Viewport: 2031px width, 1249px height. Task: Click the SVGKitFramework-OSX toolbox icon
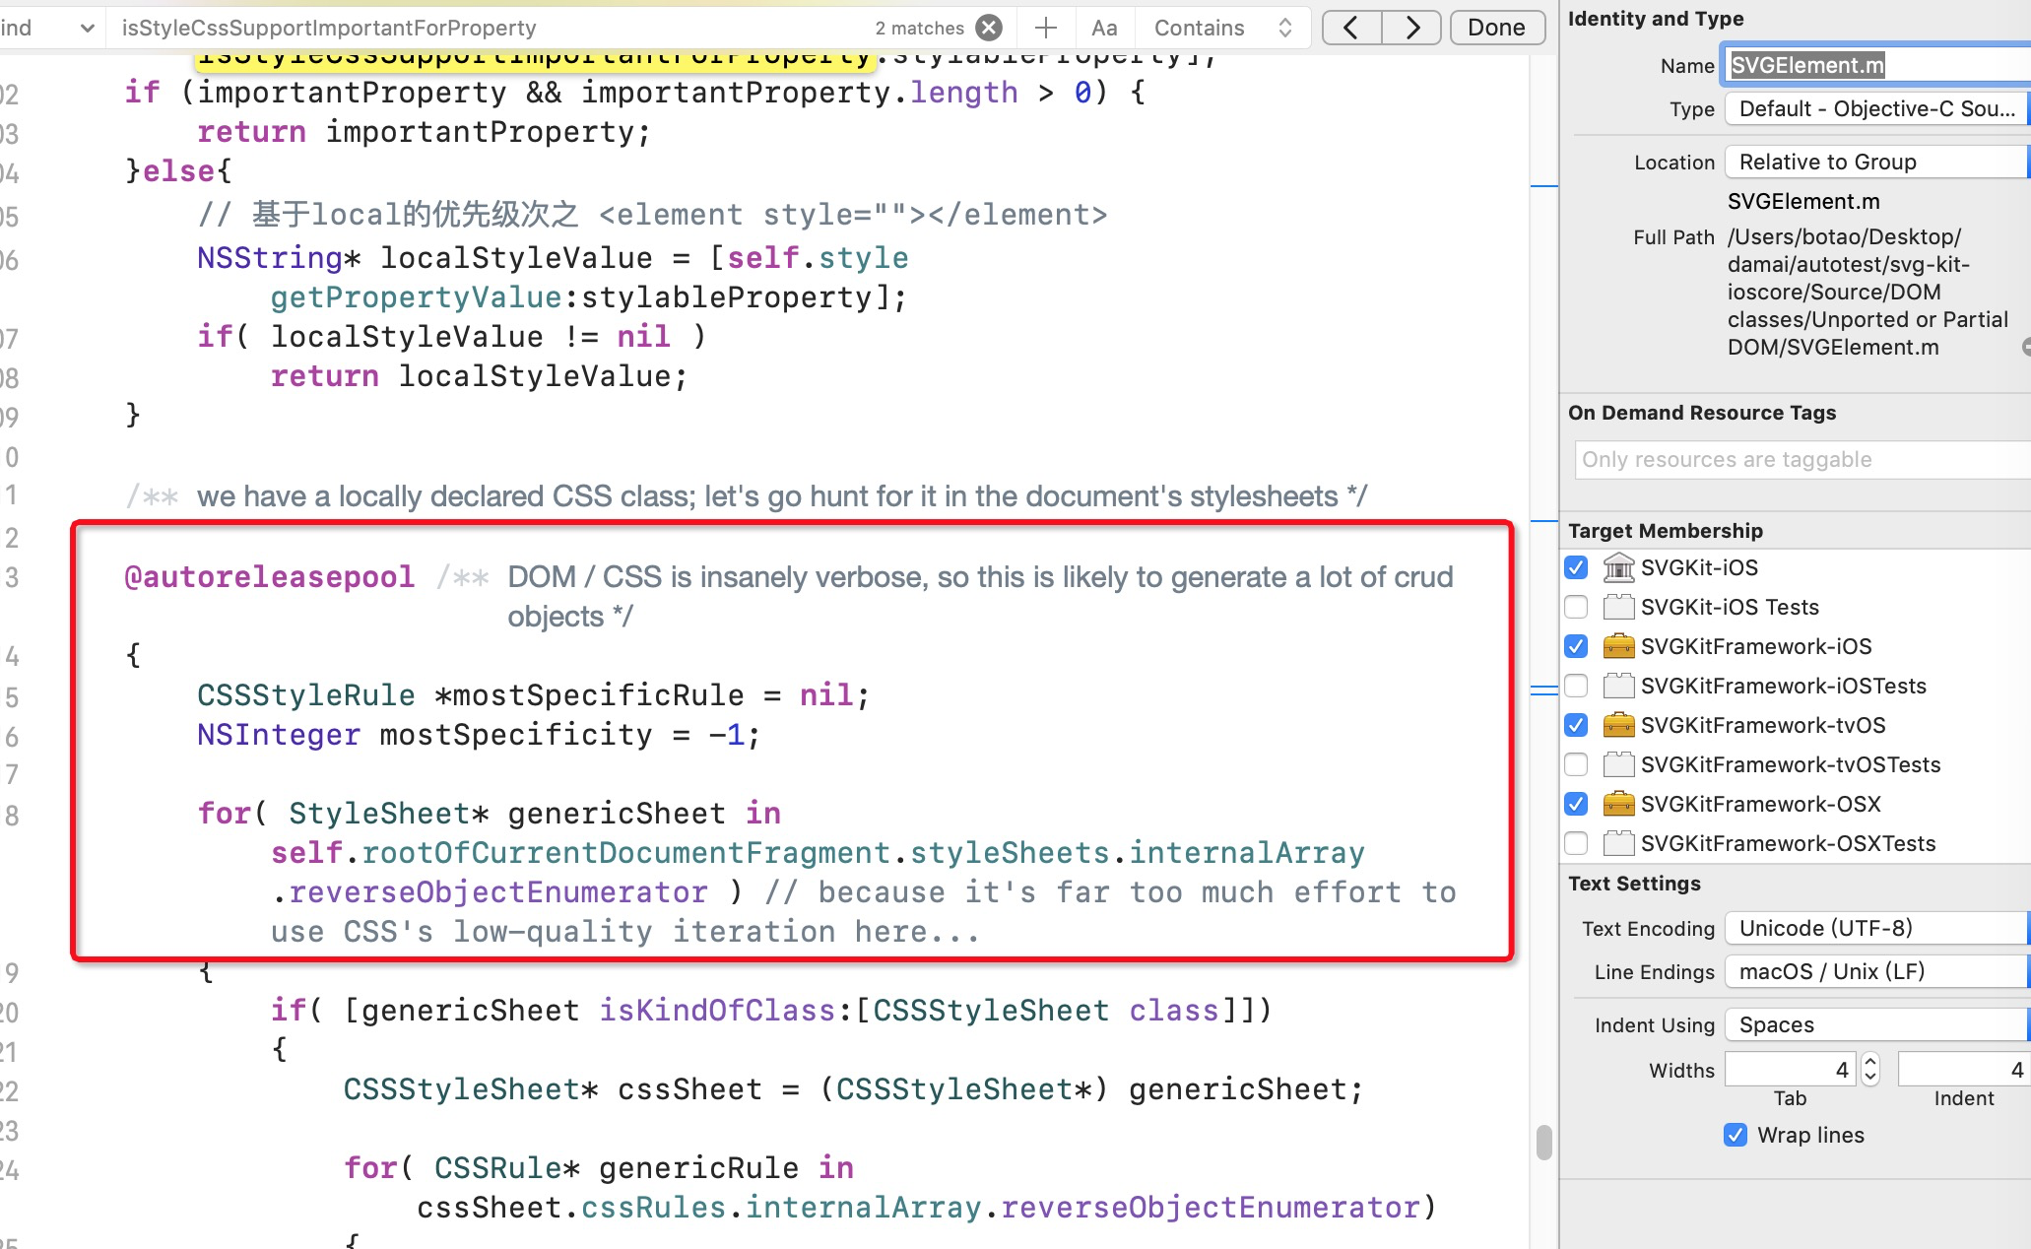click(1618, 804)
